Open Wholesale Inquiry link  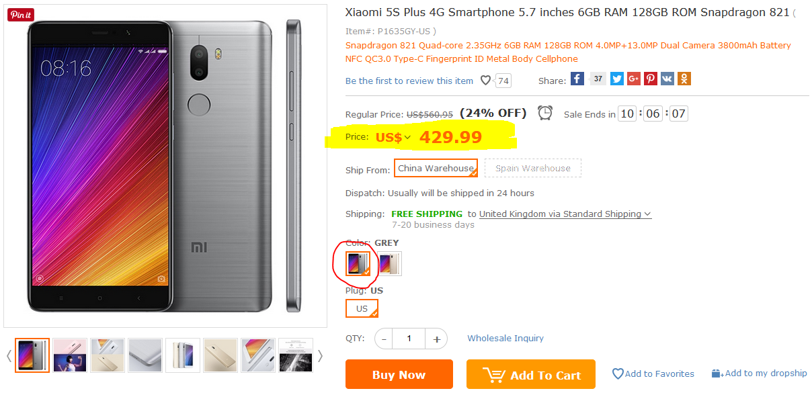(x=505, y=339)
